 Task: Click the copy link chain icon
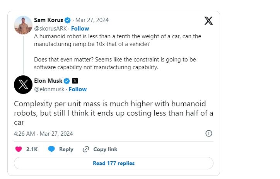[86, 149]
